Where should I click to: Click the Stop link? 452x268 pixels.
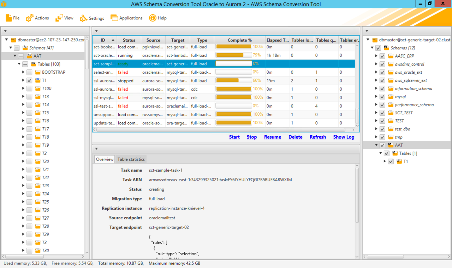(x=252, y=137)
